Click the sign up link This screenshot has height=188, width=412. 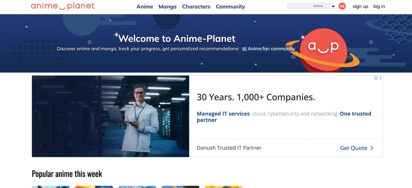[x=360, y=6]
